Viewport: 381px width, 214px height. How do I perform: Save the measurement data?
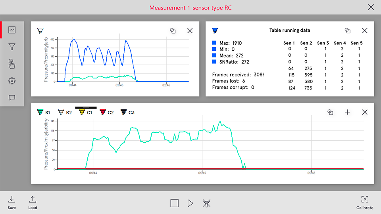click(x=12, y=203)
